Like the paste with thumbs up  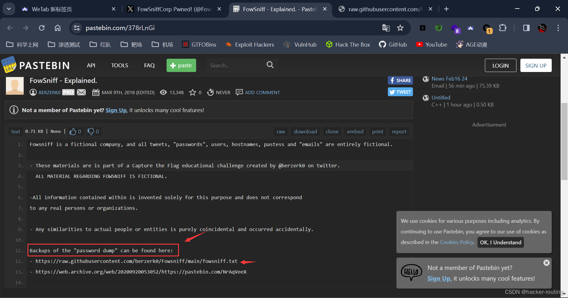[75, 131]
